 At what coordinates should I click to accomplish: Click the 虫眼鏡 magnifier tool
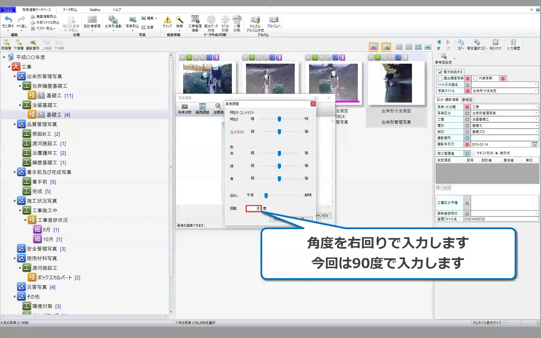click(x=218, y=107)
